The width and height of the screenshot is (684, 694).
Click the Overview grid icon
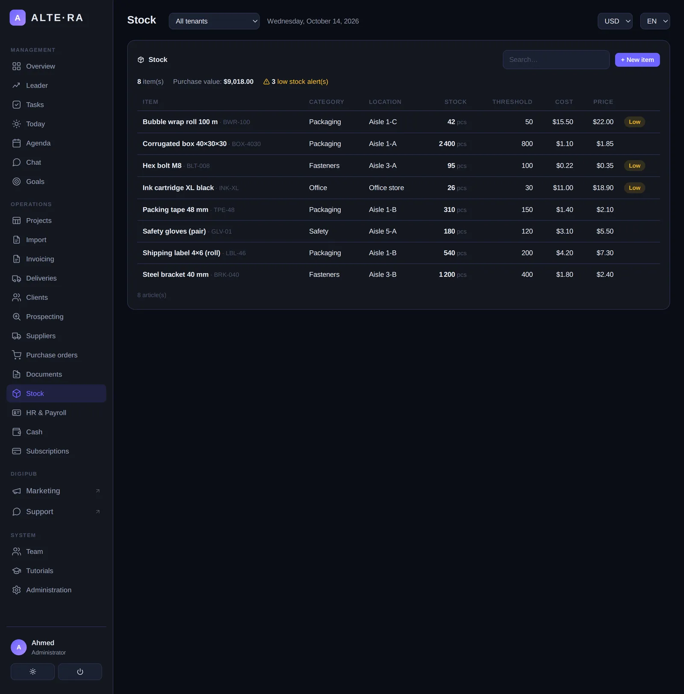coord(16,66)
